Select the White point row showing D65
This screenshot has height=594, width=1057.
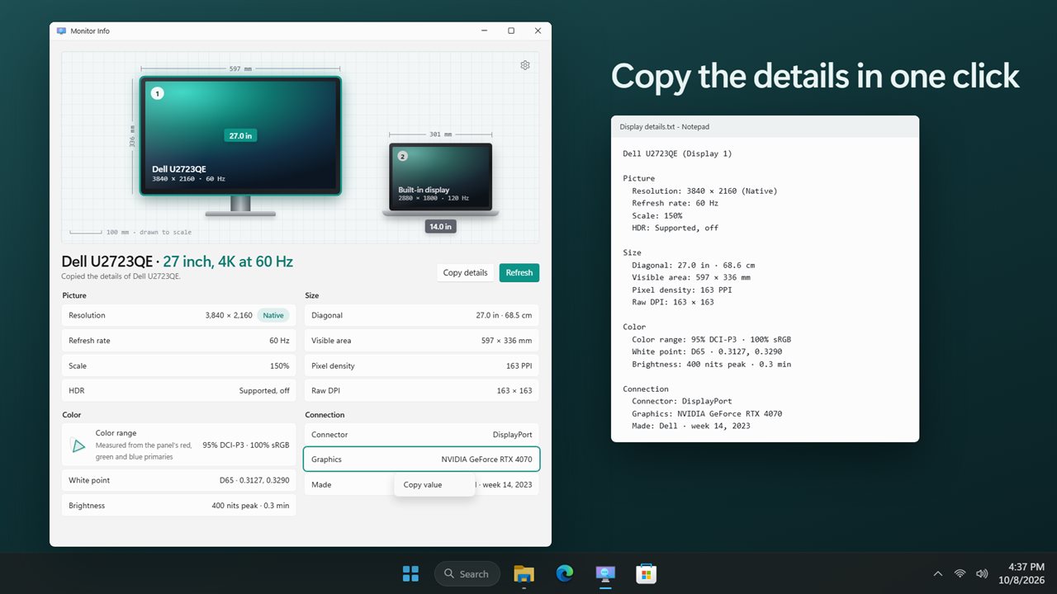[x=179, y=480]
